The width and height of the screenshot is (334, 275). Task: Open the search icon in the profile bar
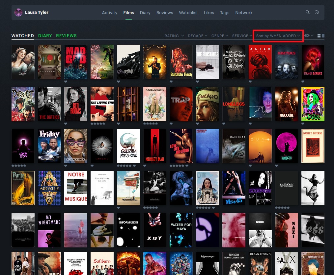click(x=307, y=12)
